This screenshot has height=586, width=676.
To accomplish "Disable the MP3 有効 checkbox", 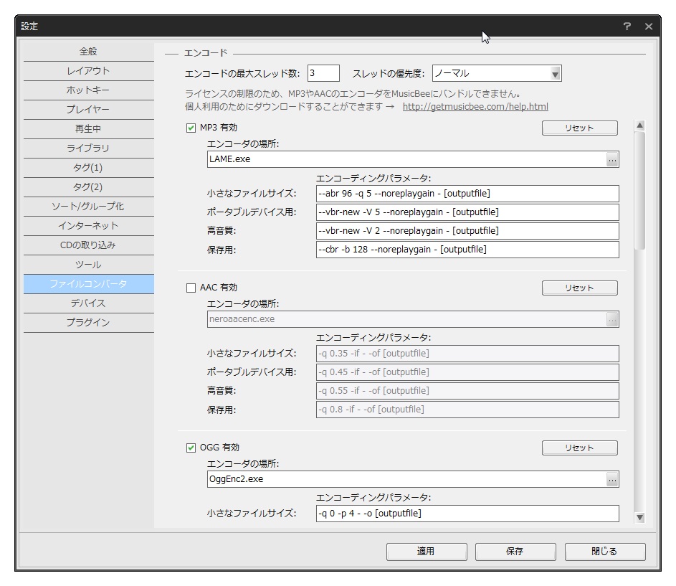I will pyautogui.click(x=191, y=128).
